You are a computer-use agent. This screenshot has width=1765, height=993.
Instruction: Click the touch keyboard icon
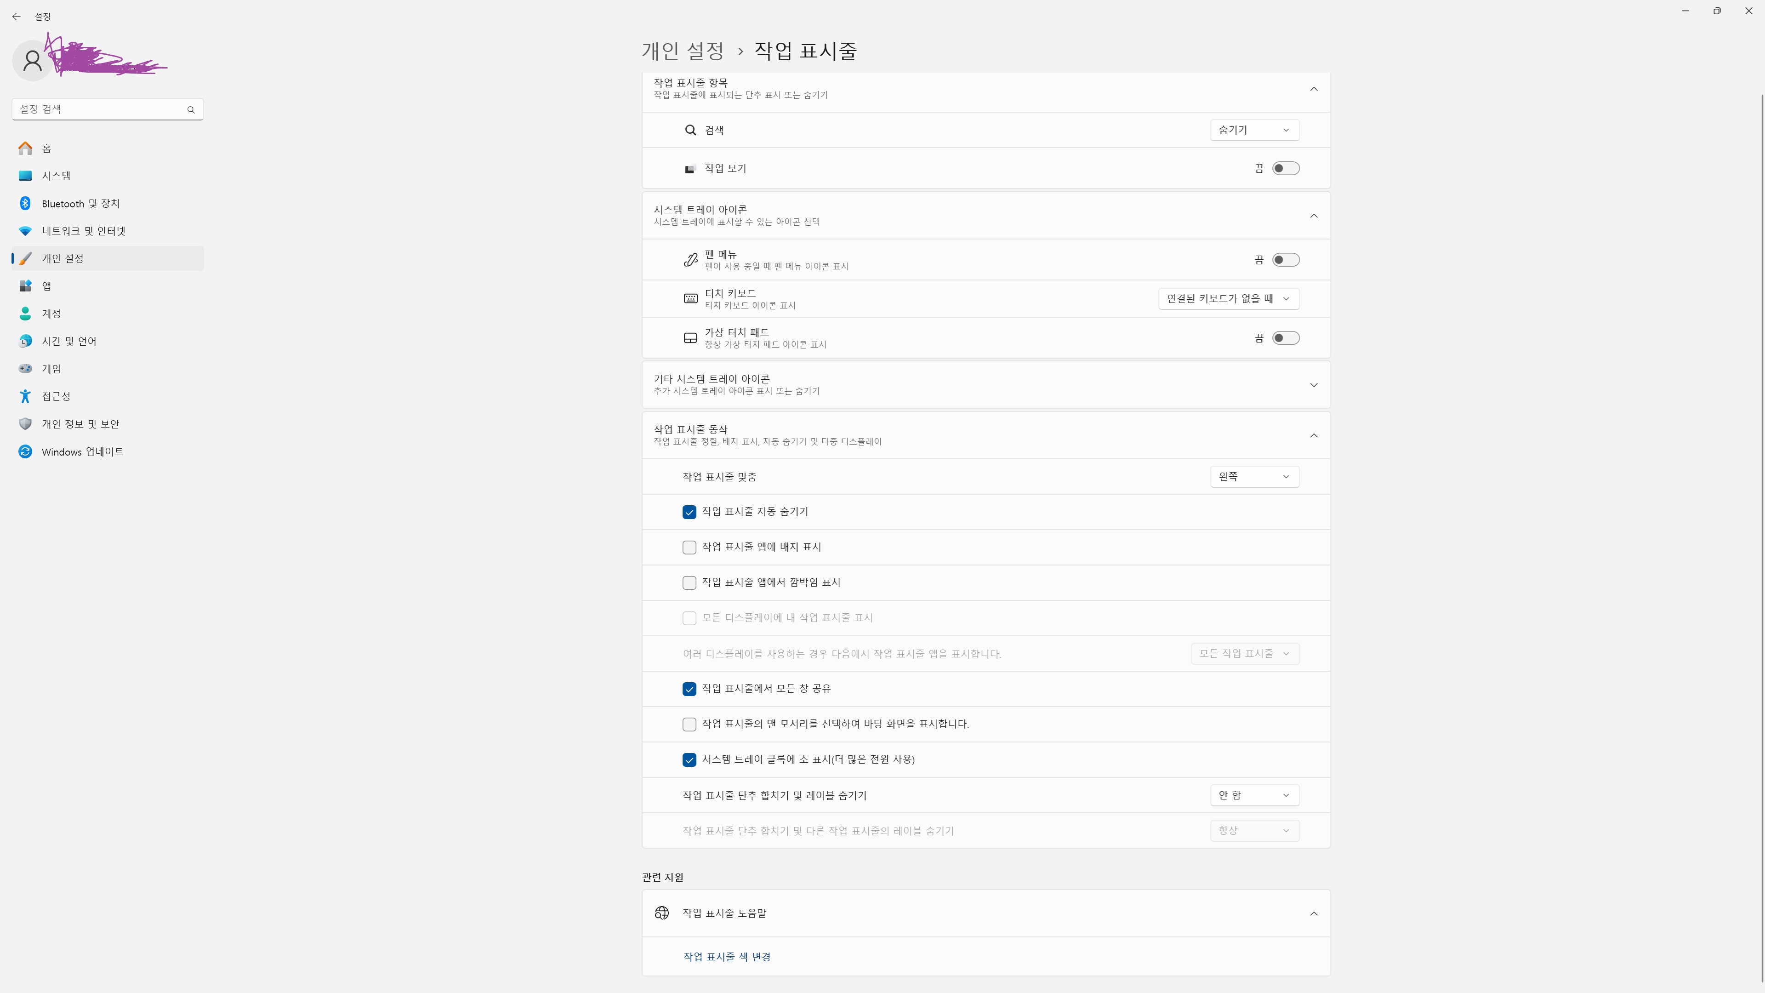point(691,299)
